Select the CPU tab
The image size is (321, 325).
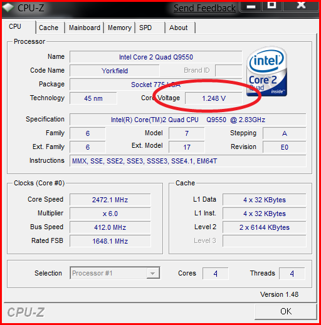15,27
